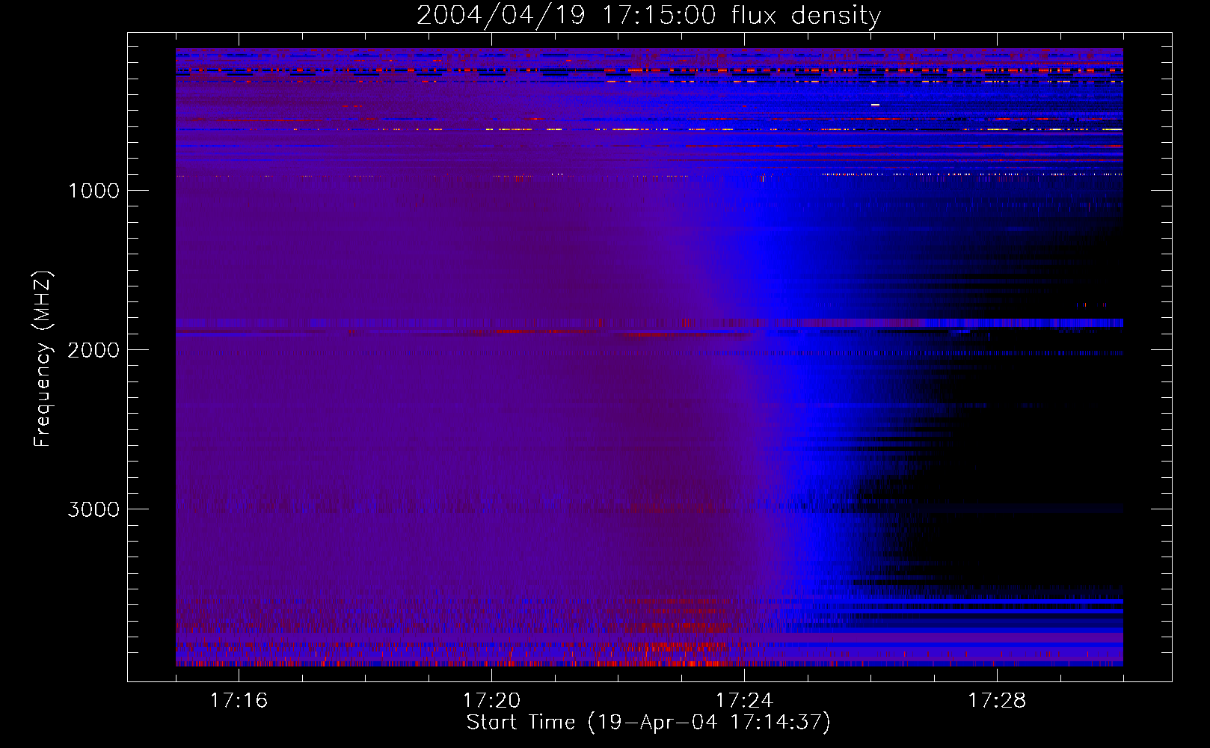The height and width of the screenshot is (748, 1210).
Task: Click the '3000' frequency axis label
Action: pos(93,509)
